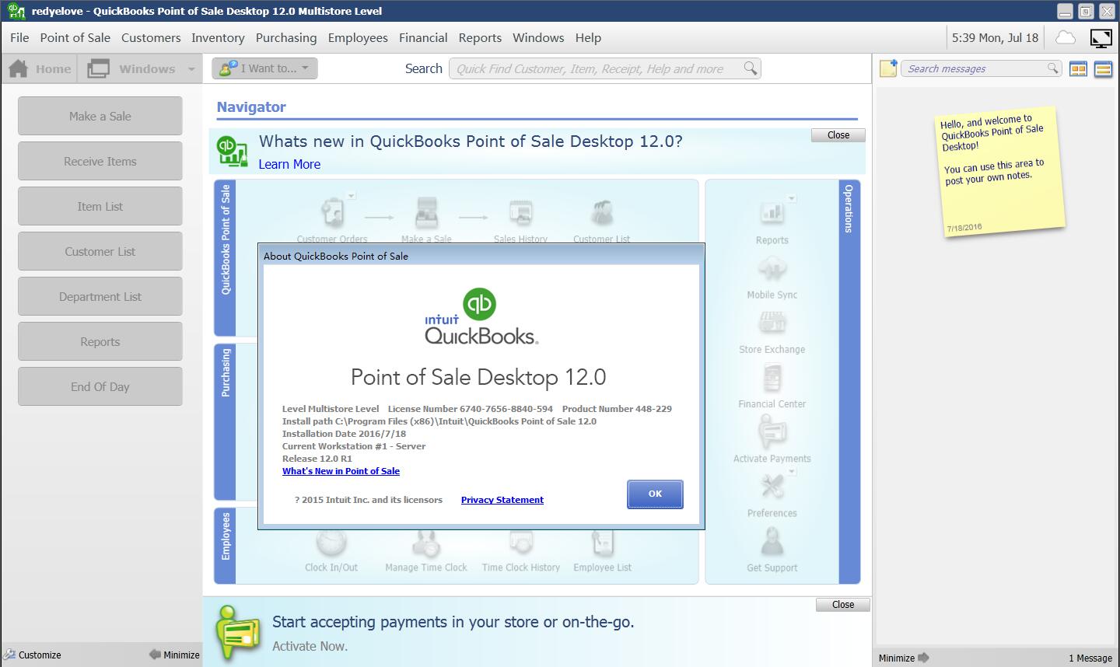The width and height of the screenshot is (1120, 667).
Task: Expand the Windows dropdown in the toolbar
Action: tap(192, 68)
